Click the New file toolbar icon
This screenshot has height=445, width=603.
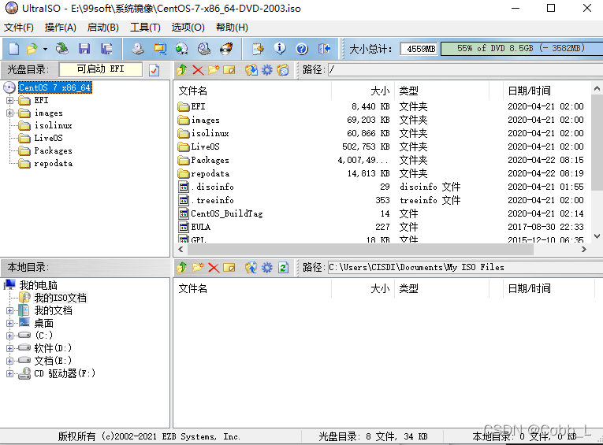click(14, 49)
